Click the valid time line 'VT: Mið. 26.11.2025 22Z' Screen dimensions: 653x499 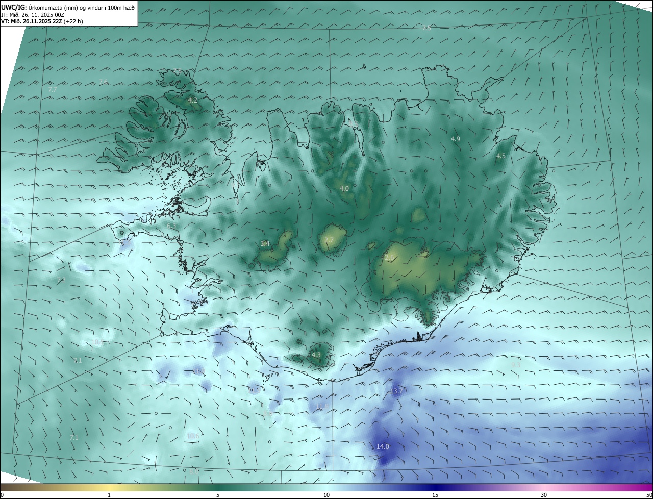point(32,21)
